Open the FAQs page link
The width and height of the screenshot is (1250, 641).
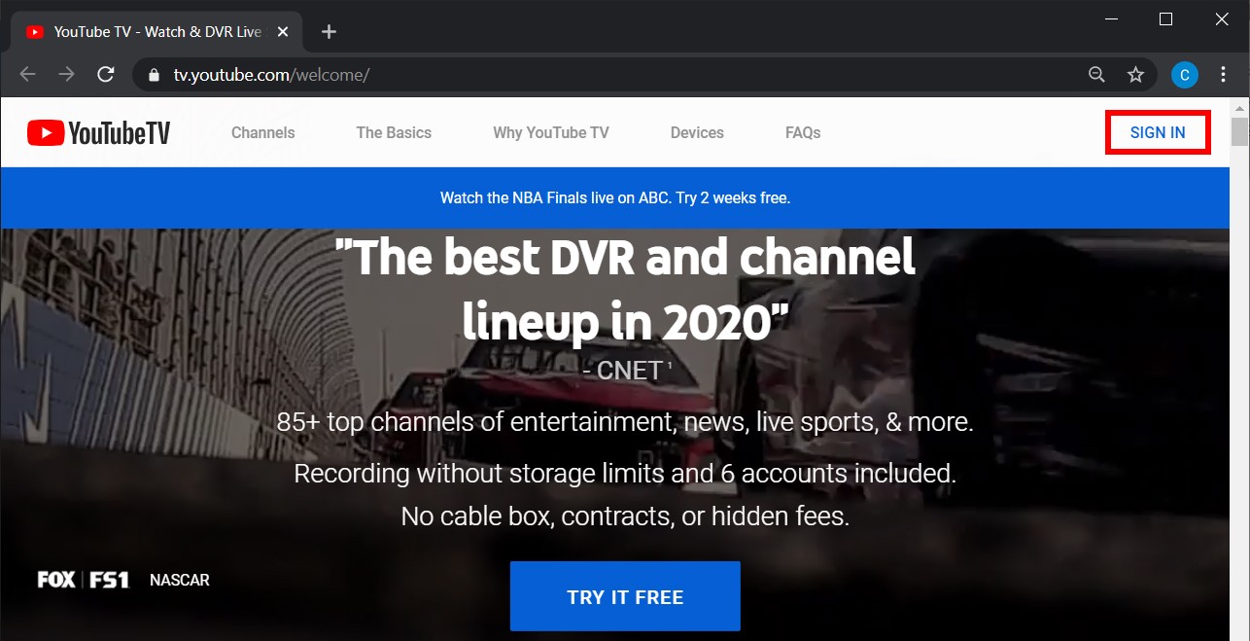tap(803, 133)
